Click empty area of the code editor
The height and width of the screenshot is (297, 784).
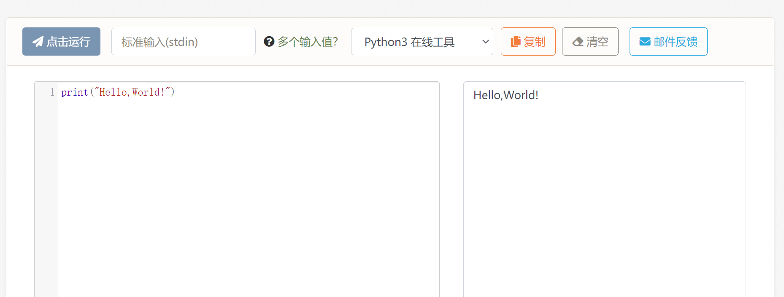248,190
